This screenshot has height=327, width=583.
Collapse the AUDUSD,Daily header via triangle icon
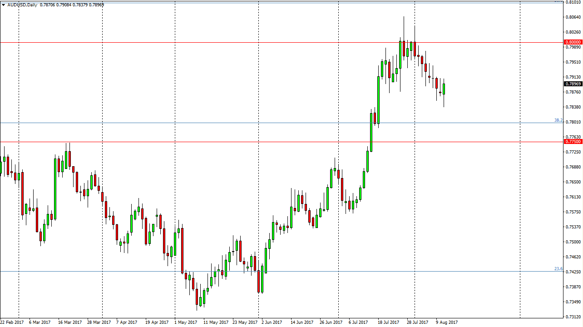4,5
